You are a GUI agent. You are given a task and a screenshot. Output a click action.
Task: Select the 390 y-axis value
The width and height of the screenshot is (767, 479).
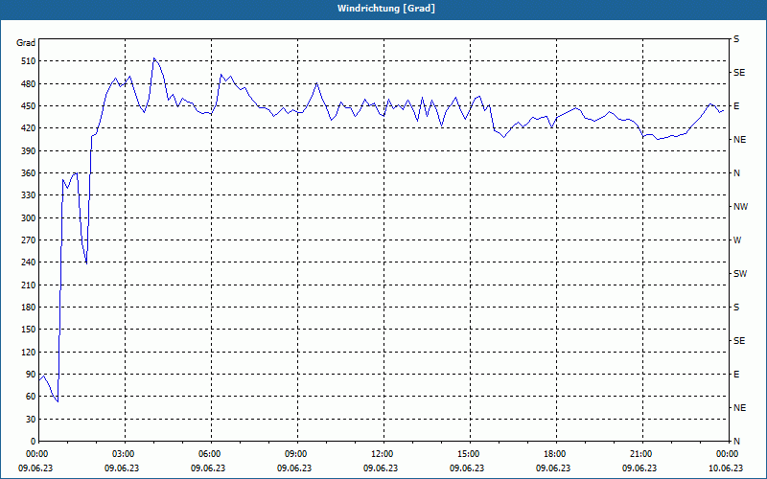point(29,151)
